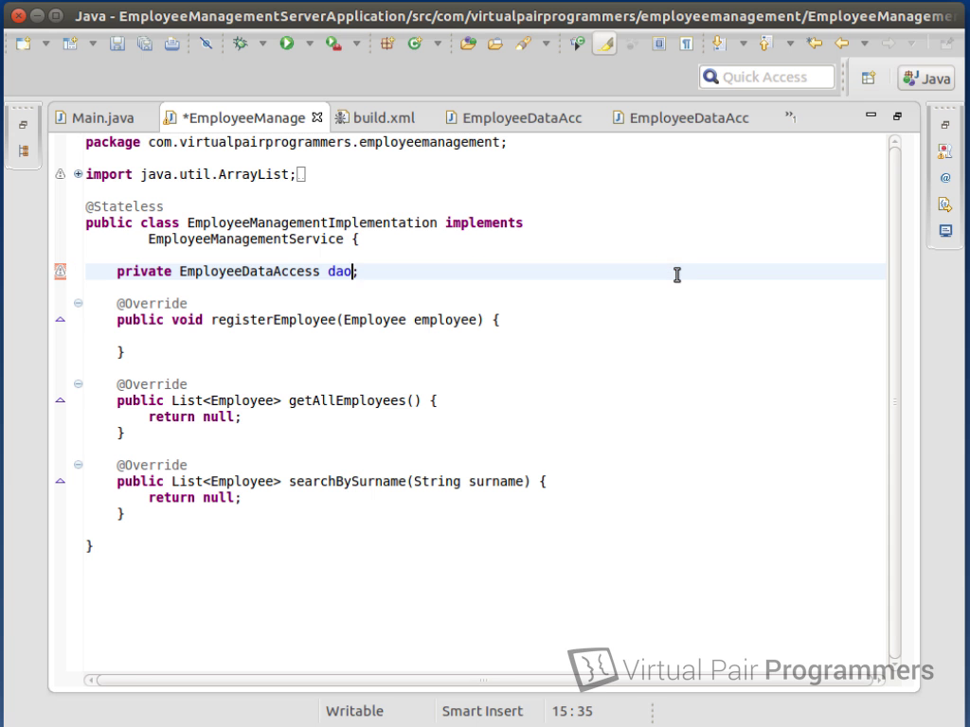Click override indicator beside searchBySurname
Image resolution: width=970 pixels, height=727 pixels.
click(x=60, y=480)
